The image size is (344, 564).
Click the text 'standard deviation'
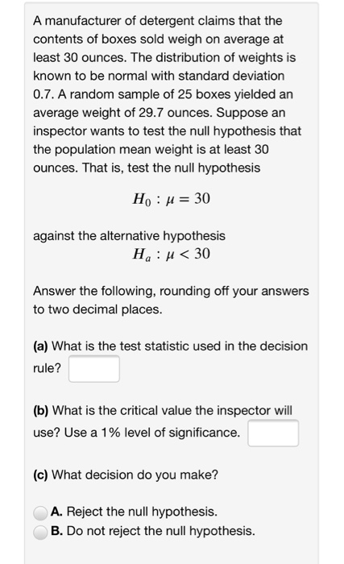(x=231, y=76)
